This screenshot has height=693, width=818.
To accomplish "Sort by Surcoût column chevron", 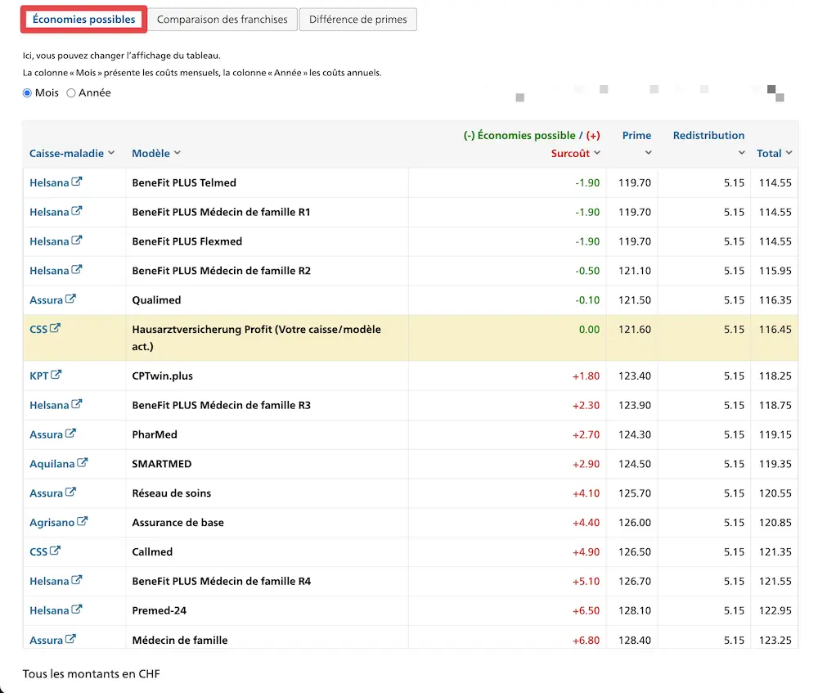I will (597, 153).
